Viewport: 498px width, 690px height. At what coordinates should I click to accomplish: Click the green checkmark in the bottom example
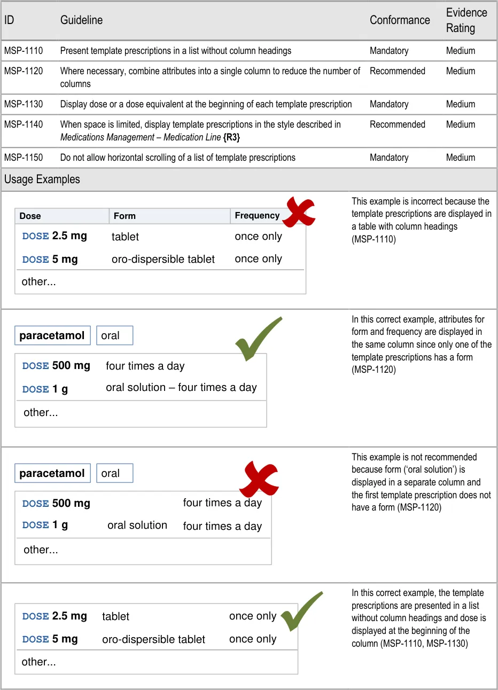click(301, 610)
